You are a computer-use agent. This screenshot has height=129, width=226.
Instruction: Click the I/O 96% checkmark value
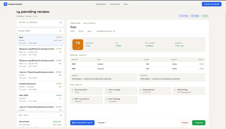click(118, 46)
